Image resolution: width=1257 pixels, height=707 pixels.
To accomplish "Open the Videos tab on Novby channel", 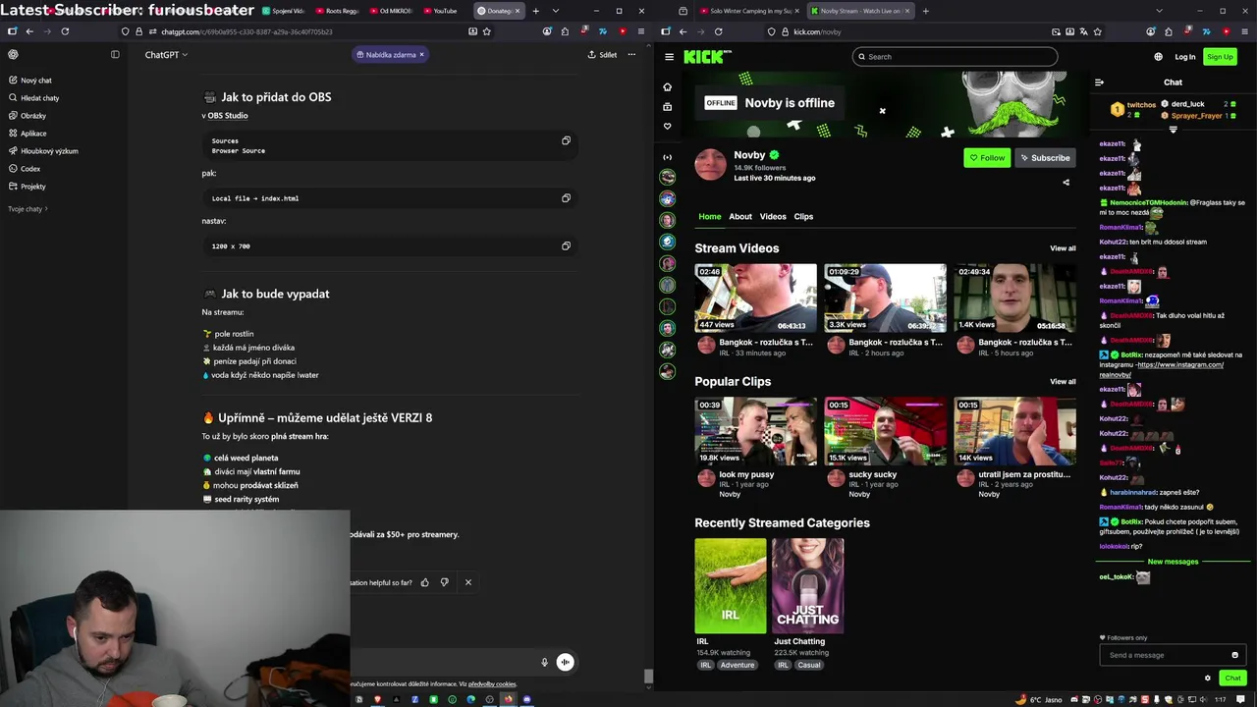I will [x=773, y=217].
